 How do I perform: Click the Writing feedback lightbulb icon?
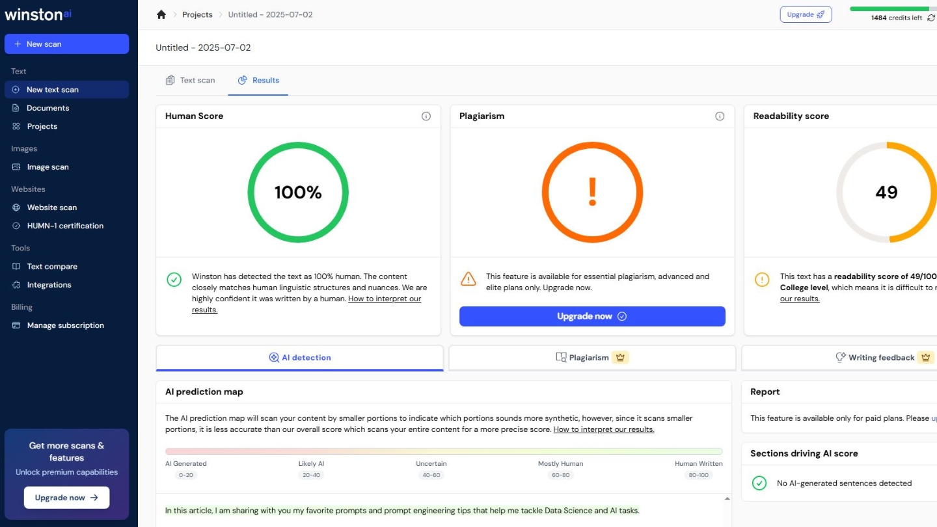pyautogui.click(x=841, y=357)
